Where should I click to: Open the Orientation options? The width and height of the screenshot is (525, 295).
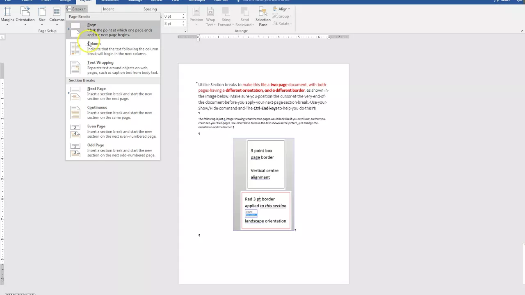[x=25, y=16]
